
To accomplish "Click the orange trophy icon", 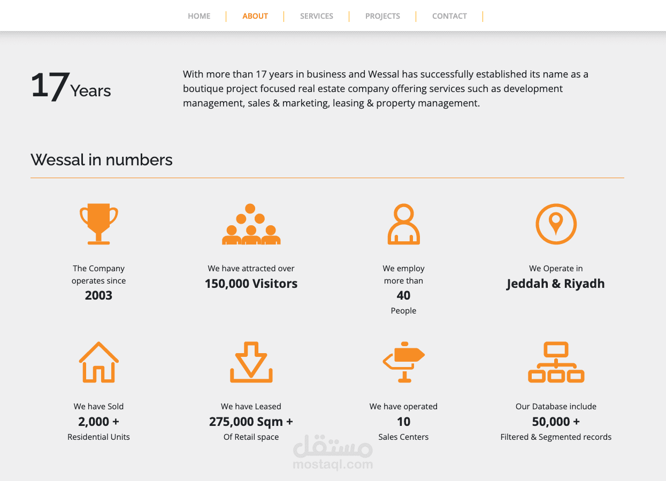I will [x=99, y=224].
